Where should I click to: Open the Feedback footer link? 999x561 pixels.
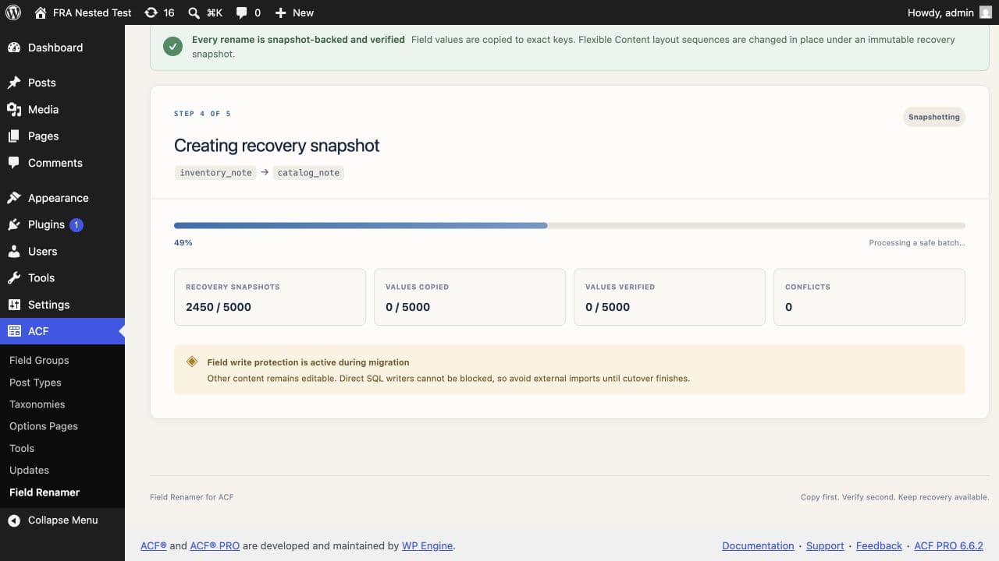pos(879,546)
